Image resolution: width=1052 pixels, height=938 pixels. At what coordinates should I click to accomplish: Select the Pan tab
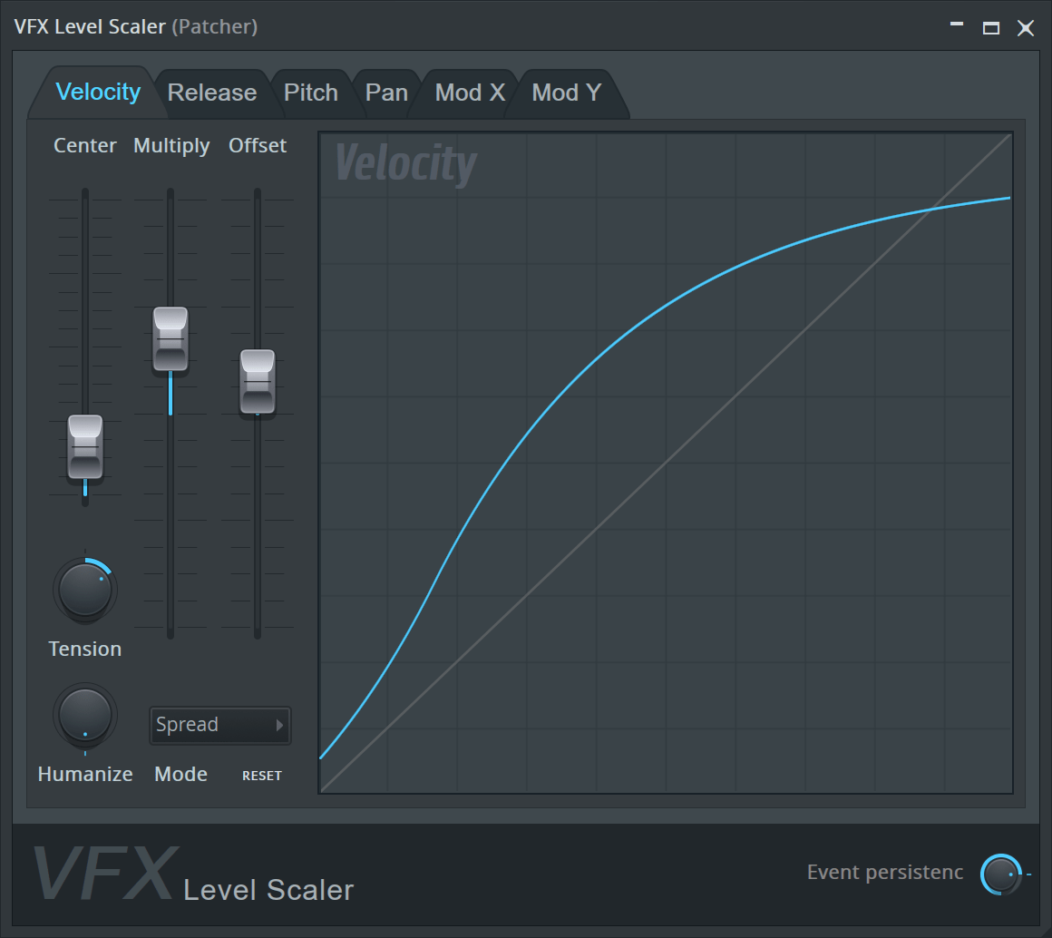pos(386,92)
